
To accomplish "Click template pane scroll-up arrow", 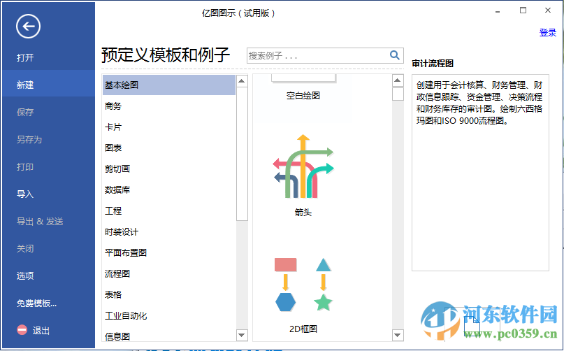I will pyautogui.click(x=398, y=80).
